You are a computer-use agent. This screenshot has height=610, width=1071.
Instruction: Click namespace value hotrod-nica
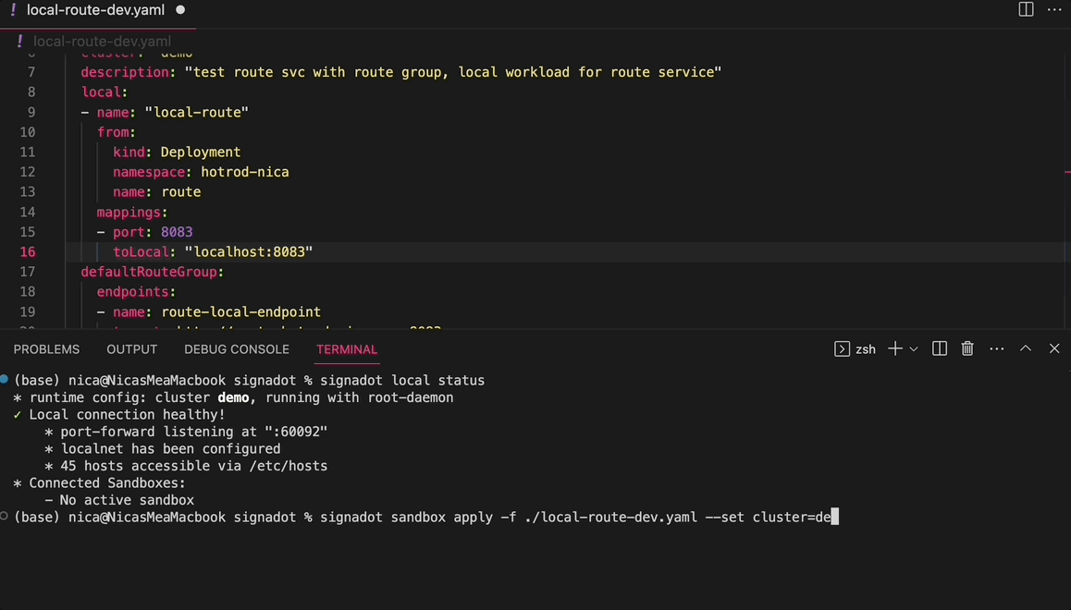(244, 172)
